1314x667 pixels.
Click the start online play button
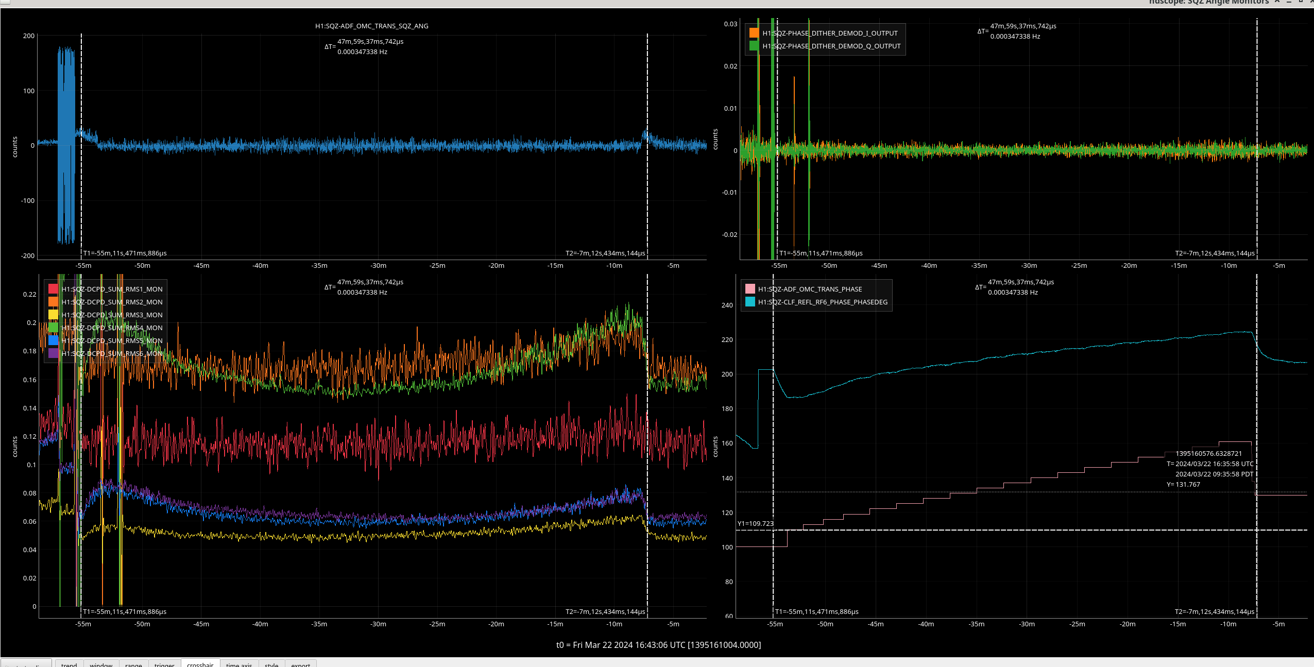coord(26,664)
